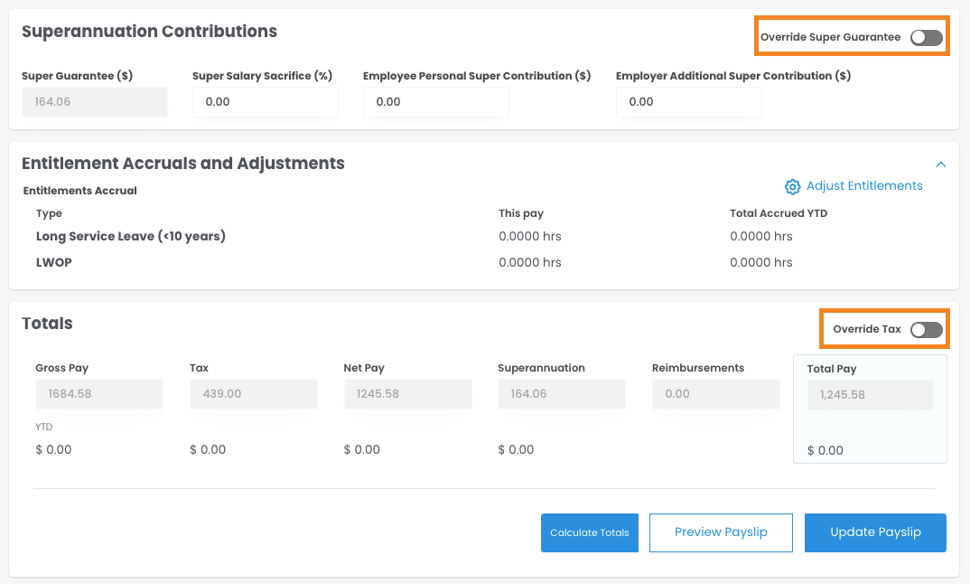The width and height of the screenshot is (970, 584).
Task: Click the Reimbursements amount field
Action: point(715,394)
